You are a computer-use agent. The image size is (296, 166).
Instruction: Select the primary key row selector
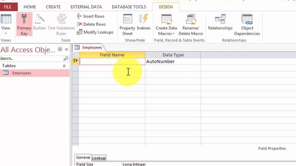tap(75, 61)
